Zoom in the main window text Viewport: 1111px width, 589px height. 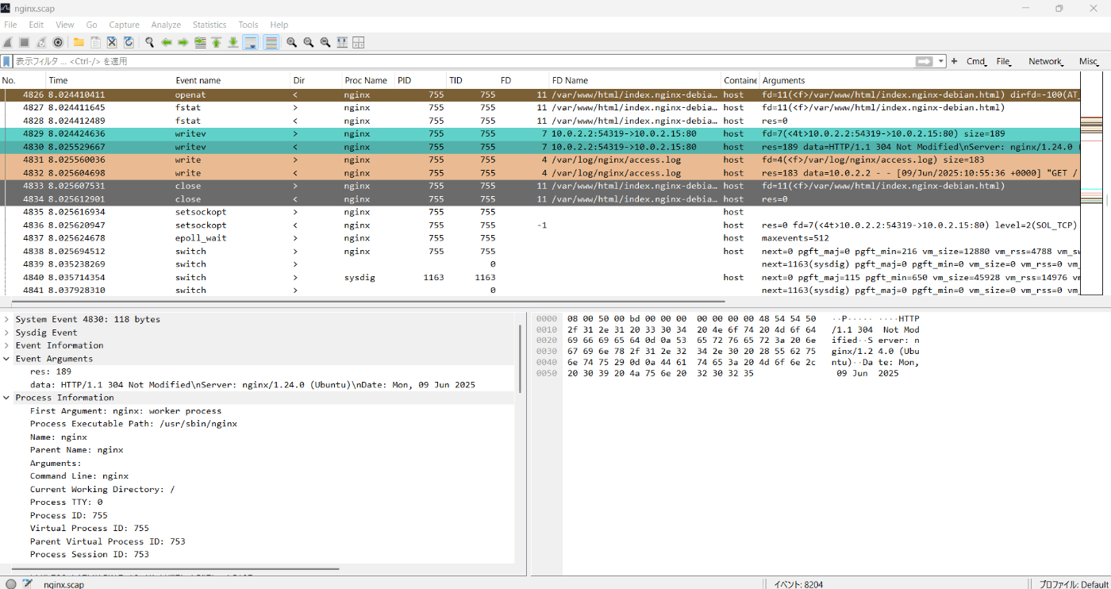click(x=292, y=42)
